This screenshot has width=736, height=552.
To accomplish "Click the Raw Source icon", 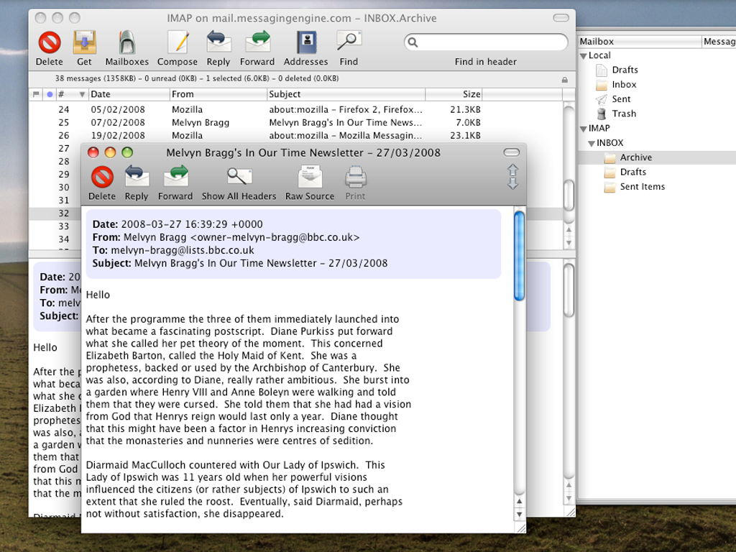I will click(310, 177).
